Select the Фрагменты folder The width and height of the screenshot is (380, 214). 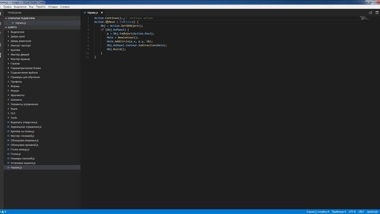tap(17, 95)
